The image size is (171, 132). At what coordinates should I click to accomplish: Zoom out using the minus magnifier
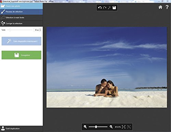click(85, 127)
